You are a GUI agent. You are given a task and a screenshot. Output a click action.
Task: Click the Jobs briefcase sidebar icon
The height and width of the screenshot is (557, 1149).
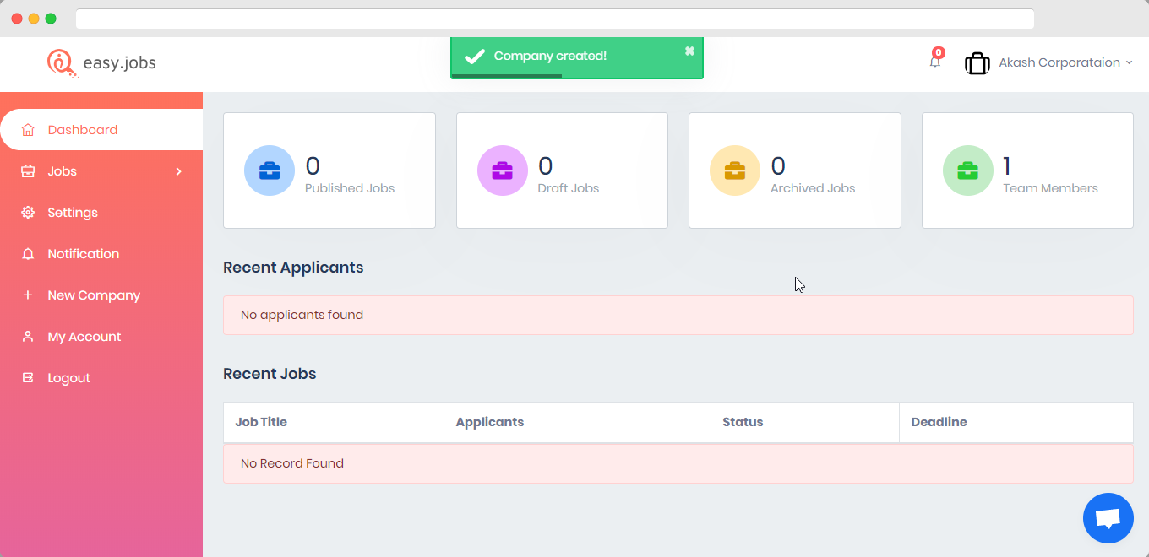coord(28,171)
